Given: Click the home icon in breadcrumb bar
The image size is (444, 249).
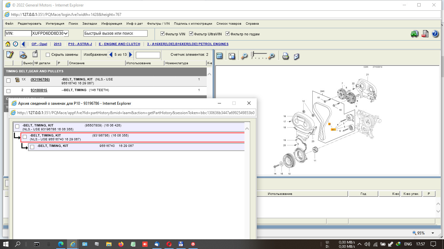Looking at the screenshot, I should [x=7, y=44].
